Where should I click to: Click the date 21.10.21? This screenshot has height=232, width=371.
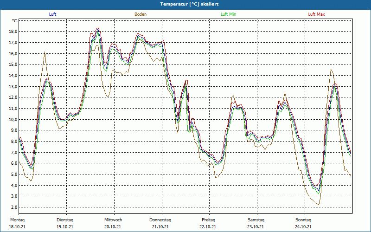coord(160,227)
